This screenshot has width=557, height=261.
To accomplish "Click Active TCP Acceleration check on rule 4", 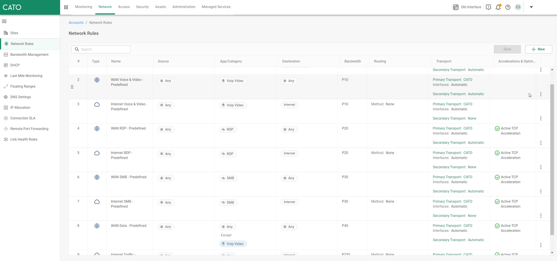I will click(497, 129).
